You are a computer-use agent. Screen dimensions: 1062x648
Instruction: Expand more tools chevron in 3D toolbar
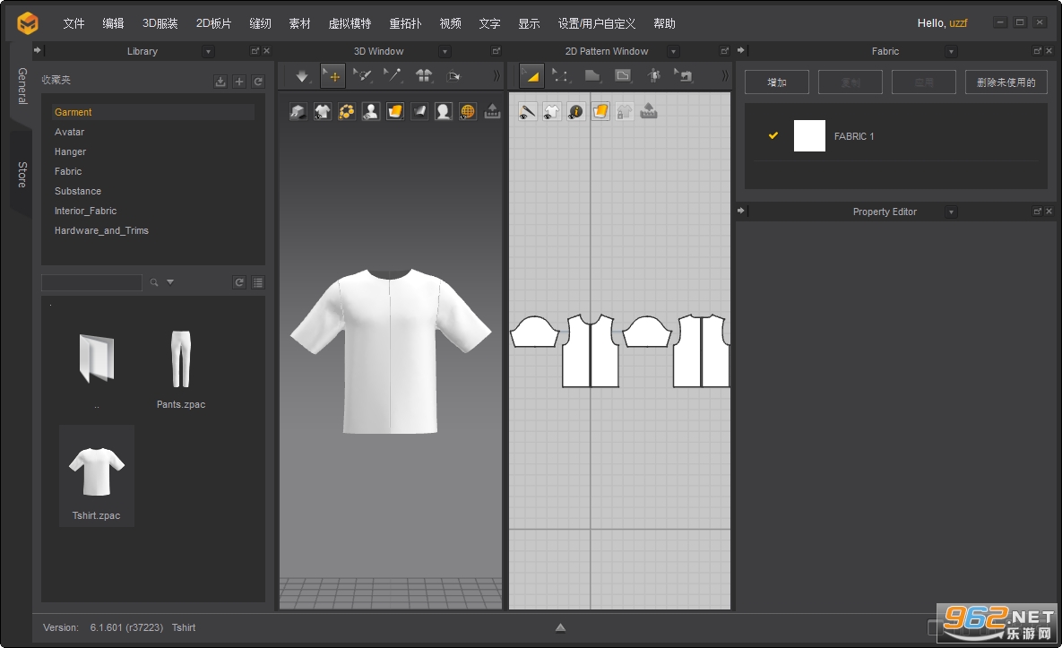[x=496, y=76]
